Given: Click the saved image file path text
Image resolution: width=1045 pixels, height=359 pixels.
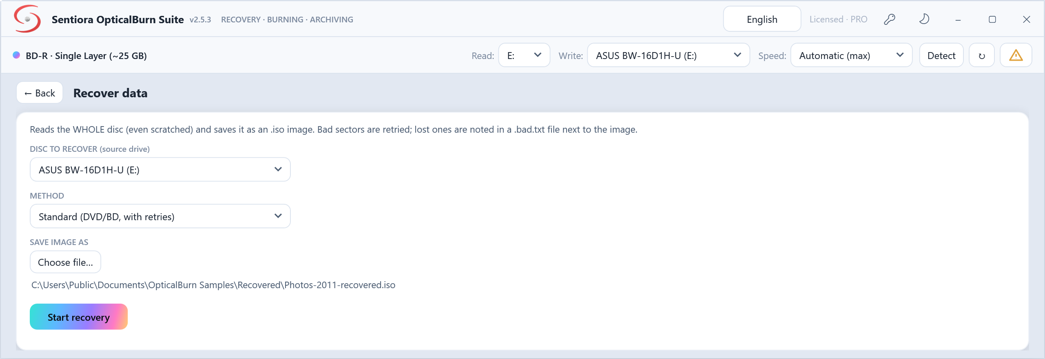Looking at the screenshot, I should 213,285.
